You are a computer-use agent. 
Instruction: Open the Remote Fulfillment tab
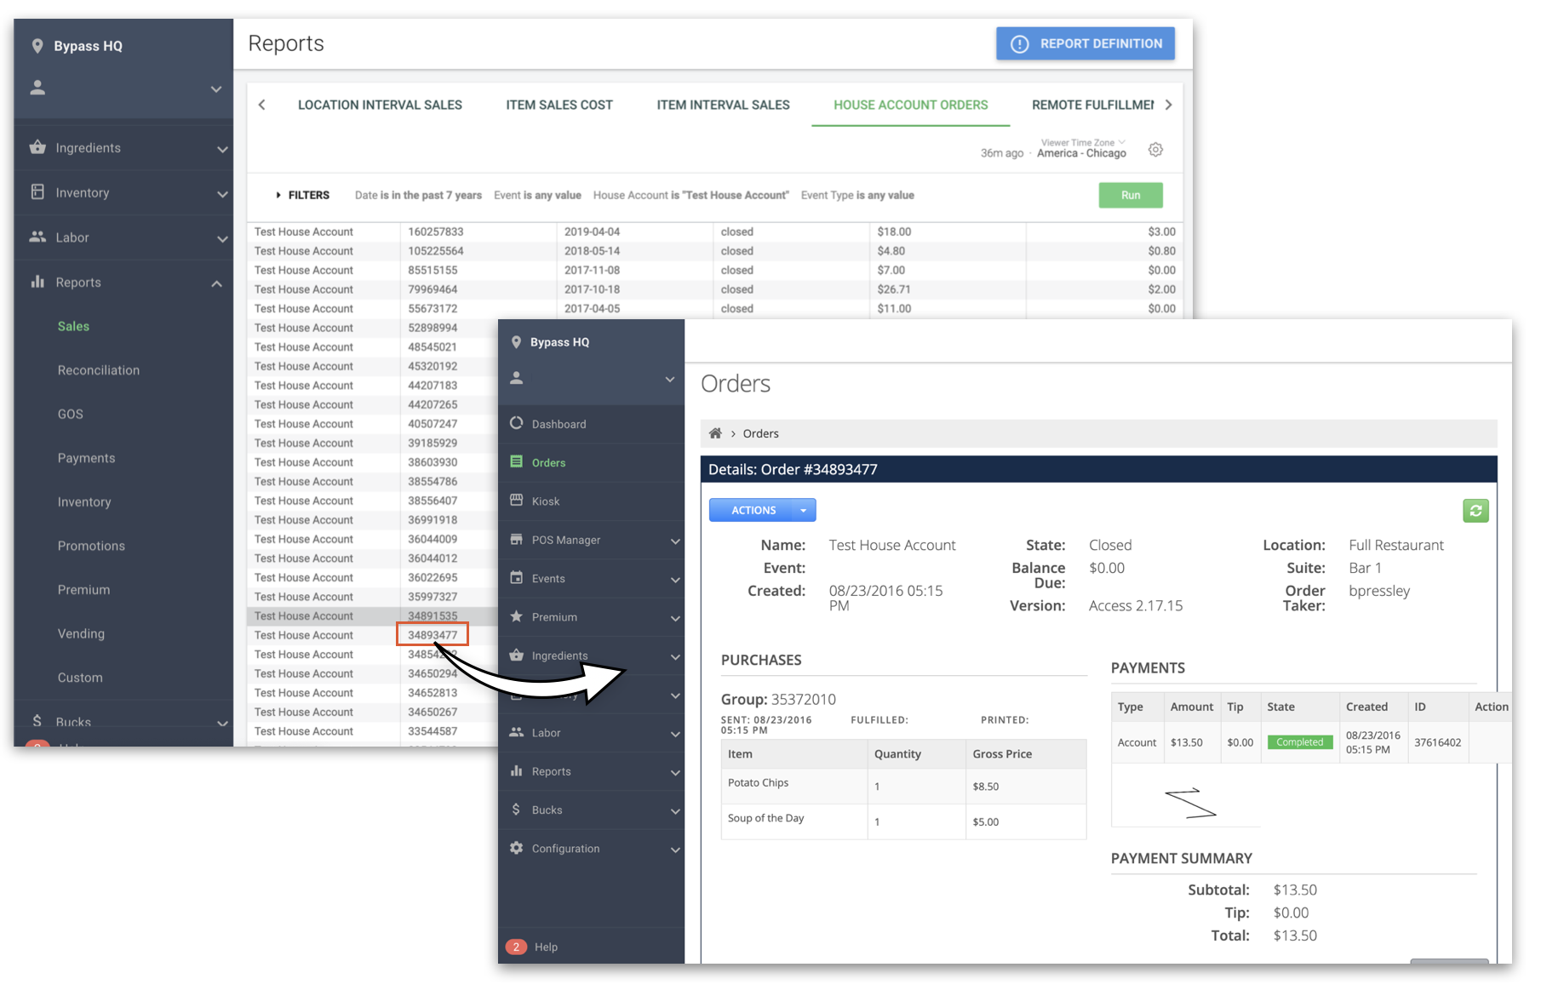pyautogui.click(x=1092, y=105)
